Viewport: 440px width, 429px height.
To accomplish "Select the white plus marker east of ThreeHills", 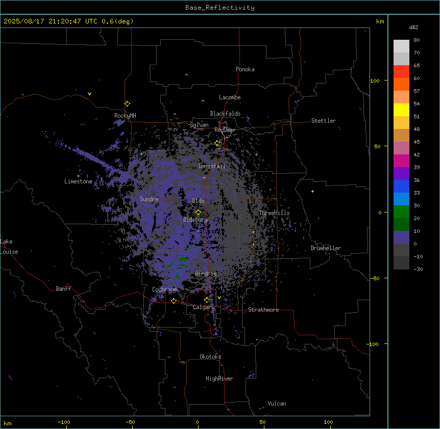I will (312, 191).
